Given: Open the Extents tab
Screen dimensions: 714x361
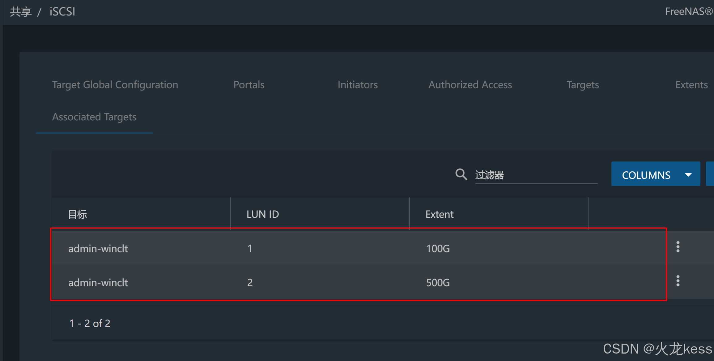Looking at the screenshot, I should point(691,85).
